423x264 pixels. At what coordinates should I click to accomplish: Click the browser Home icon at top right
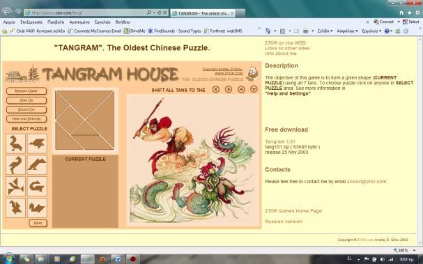click(x=401, y=13)
